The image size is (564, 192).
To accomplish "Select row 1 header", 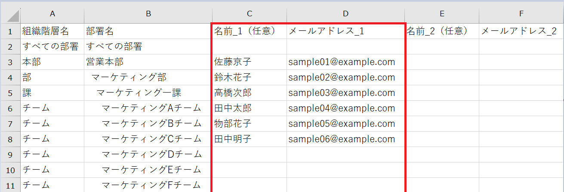I will pyautogui.click(x=10, y=31).
